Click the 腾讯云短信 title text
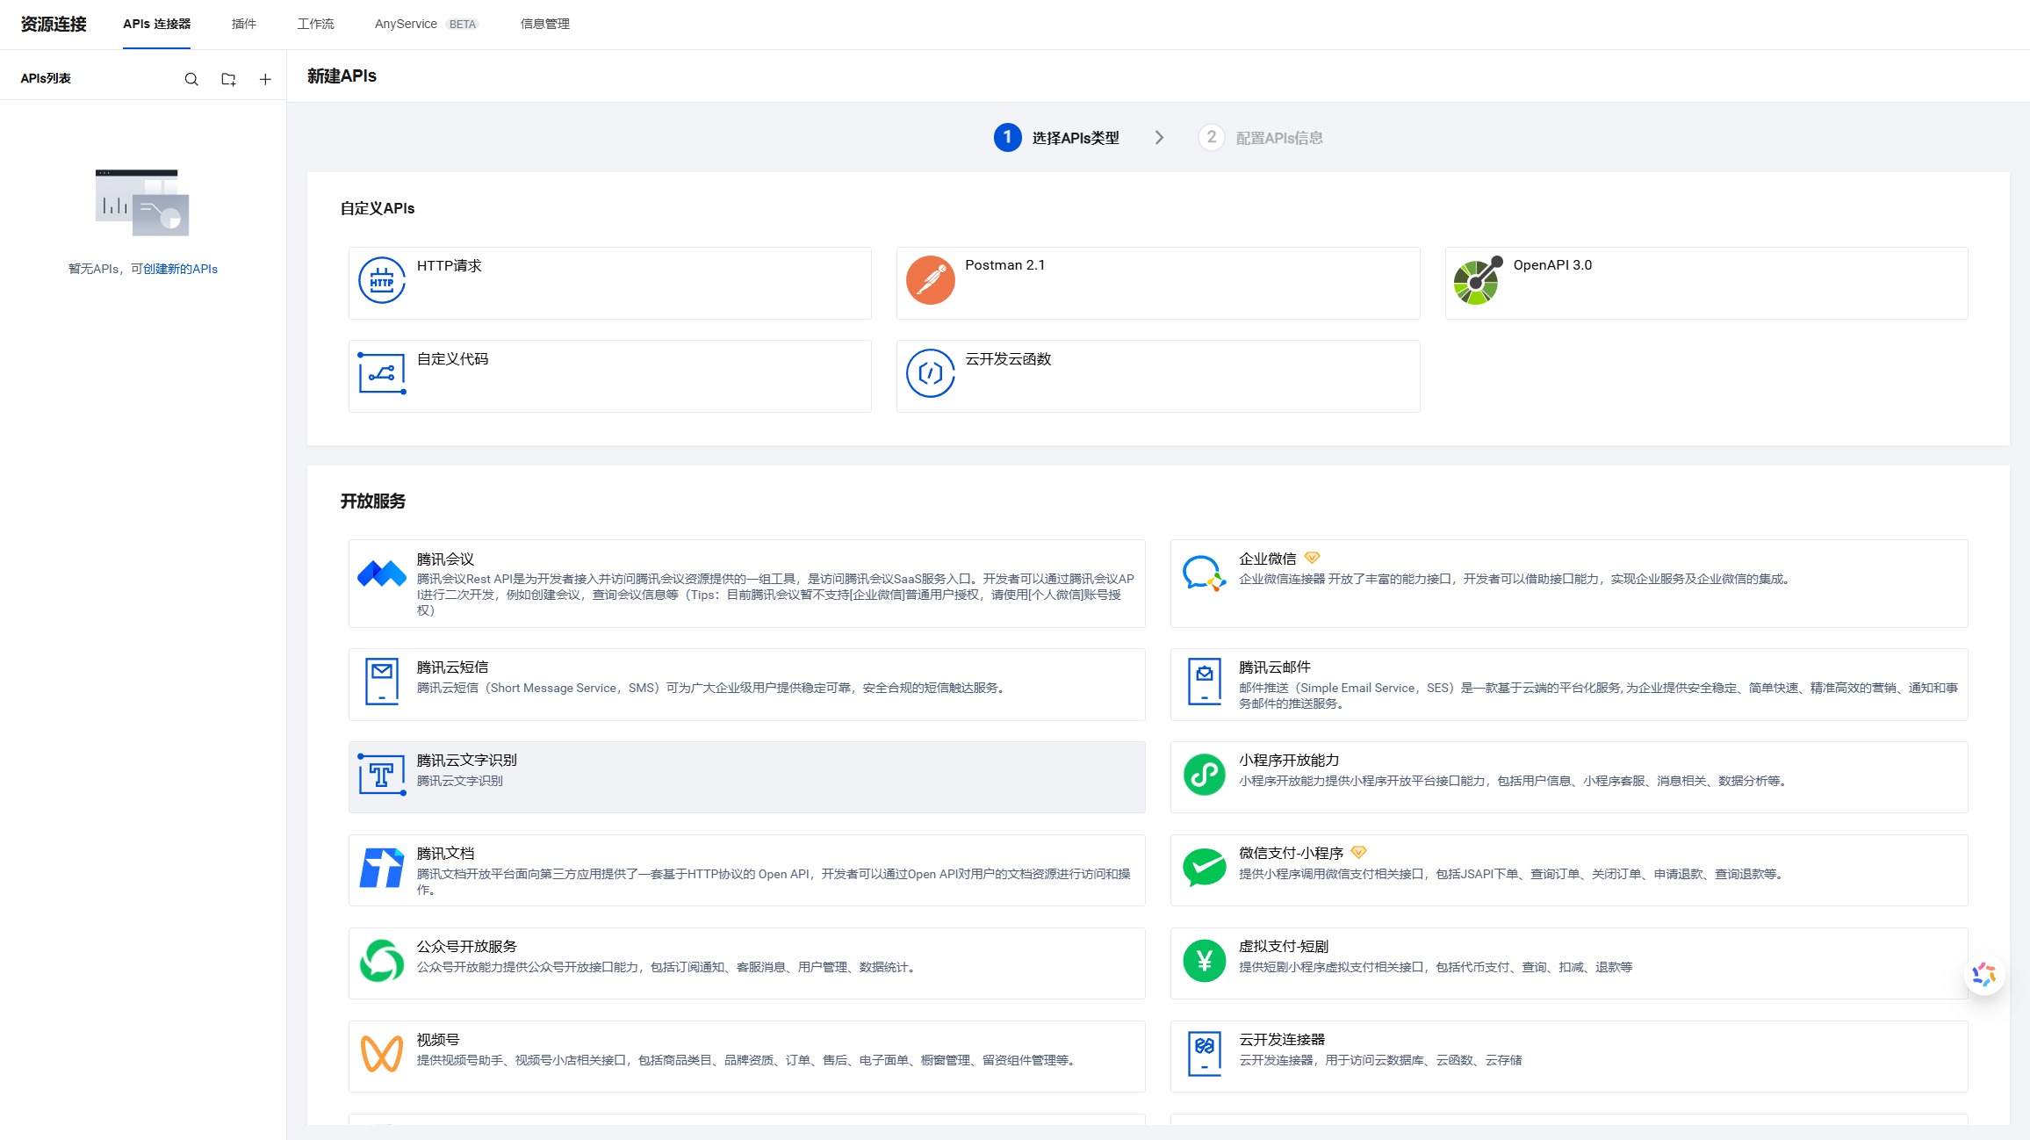2030x1140 pixels. 452,667
